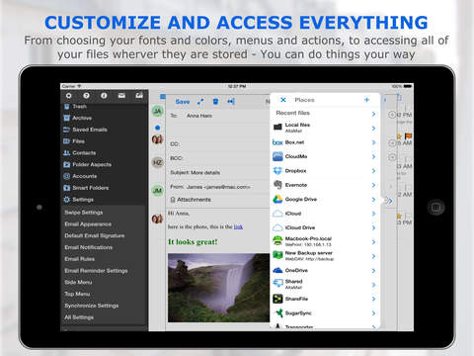Open Macbook-Pro.local WePrint server
Image resolution: width=474 pixels, height=356 pixels.
(325, 241)
